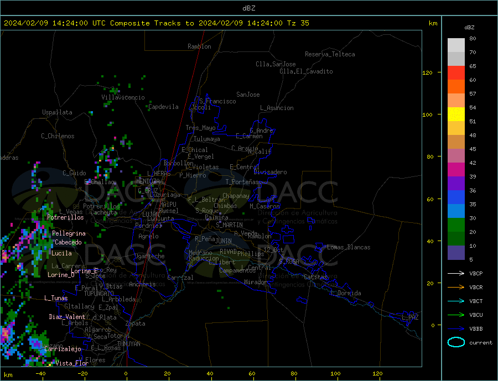This screenshot has width=498, height=381.
Task: Click the VBCR legend label
Action: click(x=476, y=288)
